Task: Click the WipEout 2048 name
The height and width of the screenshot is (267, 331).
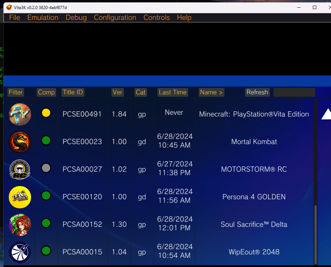Action: pyautogui.click(x=254, y=252)
